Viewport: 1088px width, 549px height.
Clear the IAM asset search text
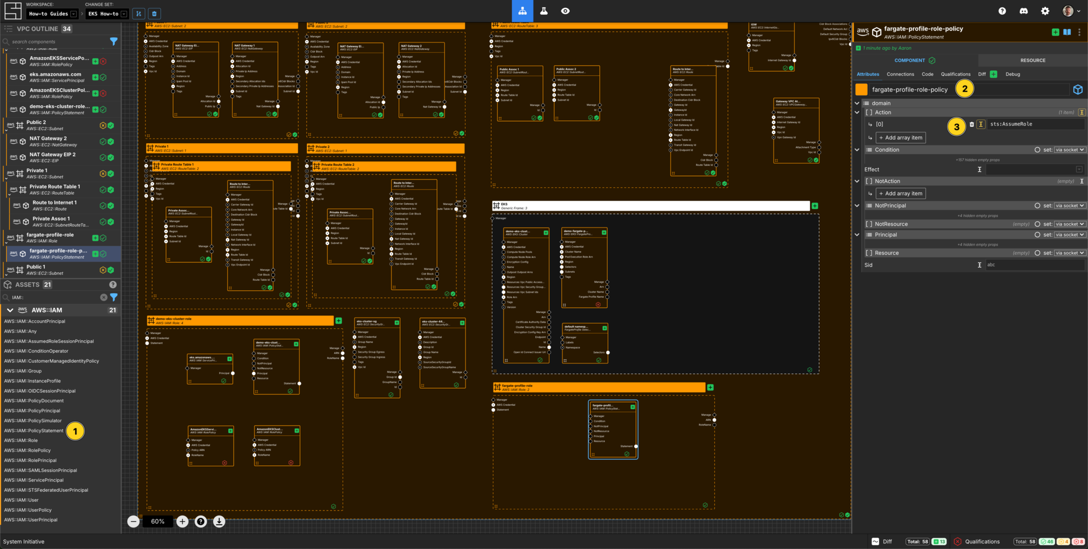coord(104,297)
